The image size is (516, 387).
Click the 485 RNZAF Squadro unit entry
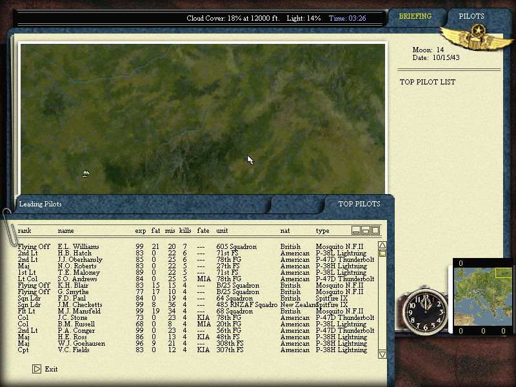tap(247, 304)
